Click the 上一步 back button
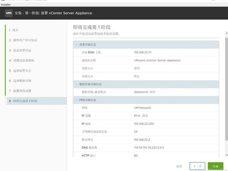 point(197,166)
